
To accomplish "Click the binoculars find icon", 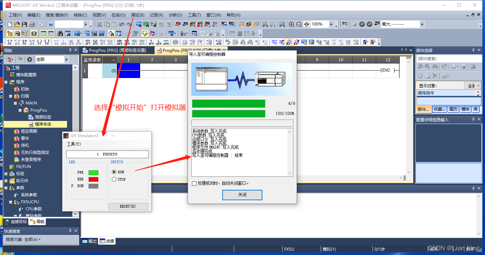I will click(x=60, y=33).
